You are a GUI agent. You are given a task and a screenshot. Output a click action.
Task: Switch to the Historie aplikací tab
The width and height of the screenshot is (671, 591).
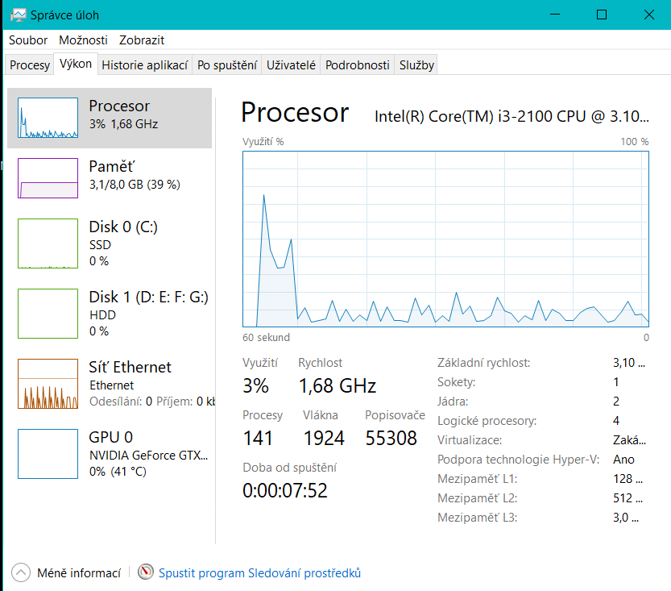(145, 65)
